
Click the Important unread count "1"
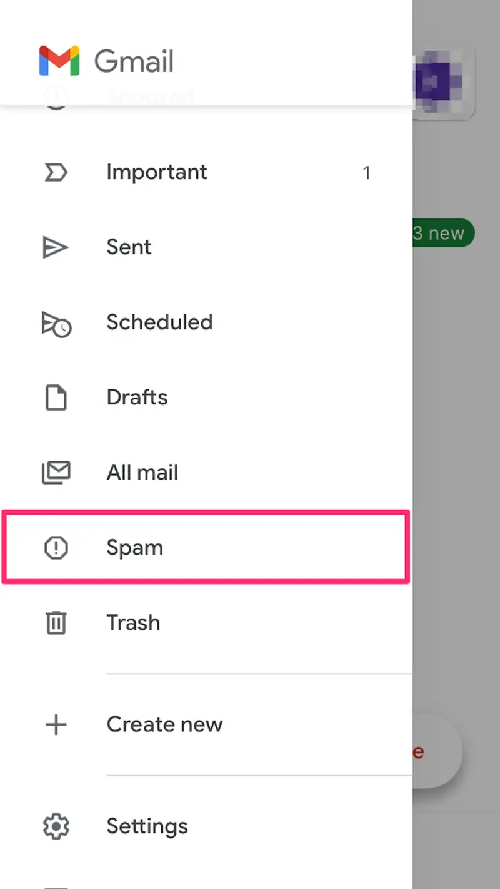367,173
